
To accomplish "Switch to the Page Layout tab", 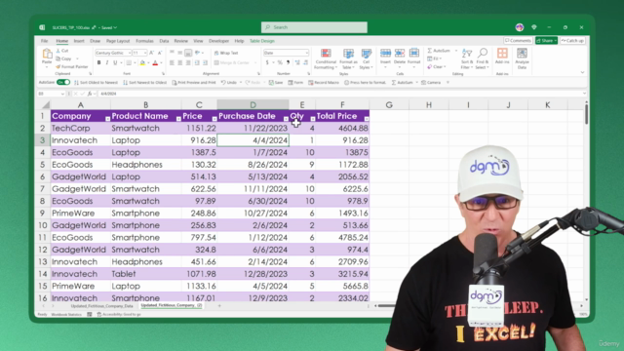I will (x=118, y=41).
